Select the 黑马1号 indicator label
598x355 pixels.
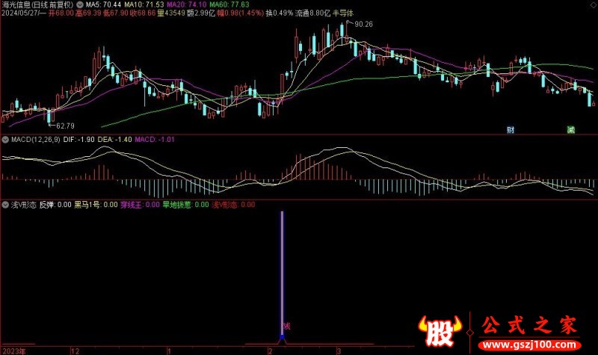point(87,205)
